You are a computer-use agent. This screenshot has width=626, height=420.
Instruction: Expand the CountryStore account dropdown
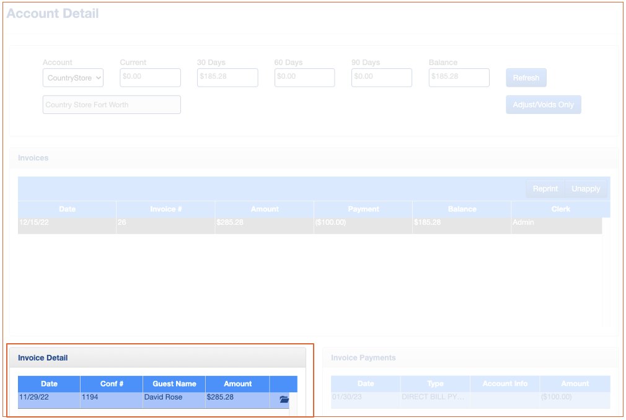73,78
